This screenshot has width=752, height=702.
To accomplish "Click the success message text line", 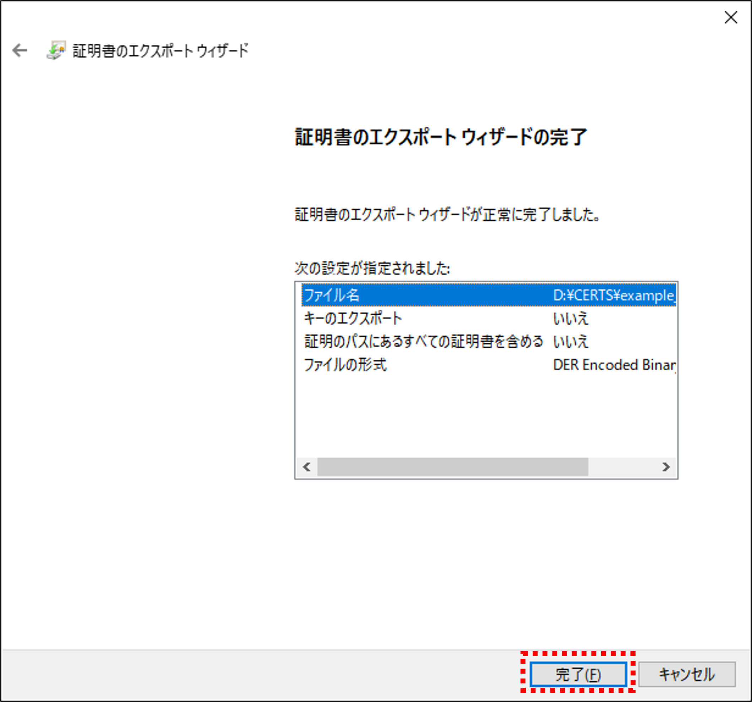I will (x=446, y=216).
